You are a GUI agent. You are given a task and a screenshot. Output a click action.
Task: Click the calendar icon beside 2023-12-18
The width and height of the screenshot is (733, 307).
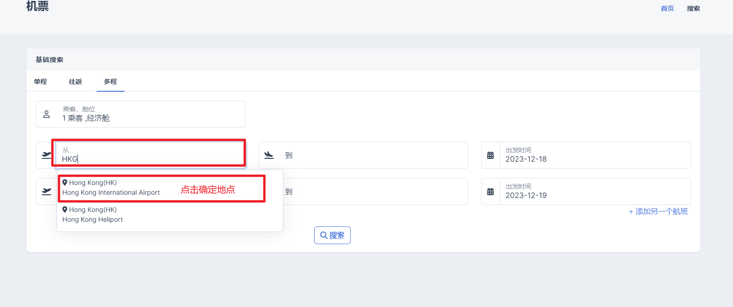click(490, 155)
